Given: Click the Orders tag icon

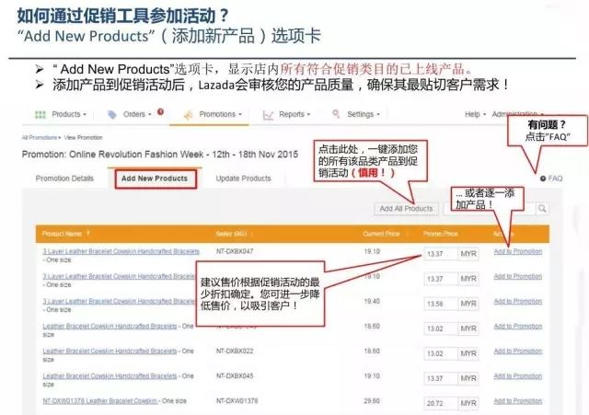Looking at the screenshot, I should coord(112,114).
